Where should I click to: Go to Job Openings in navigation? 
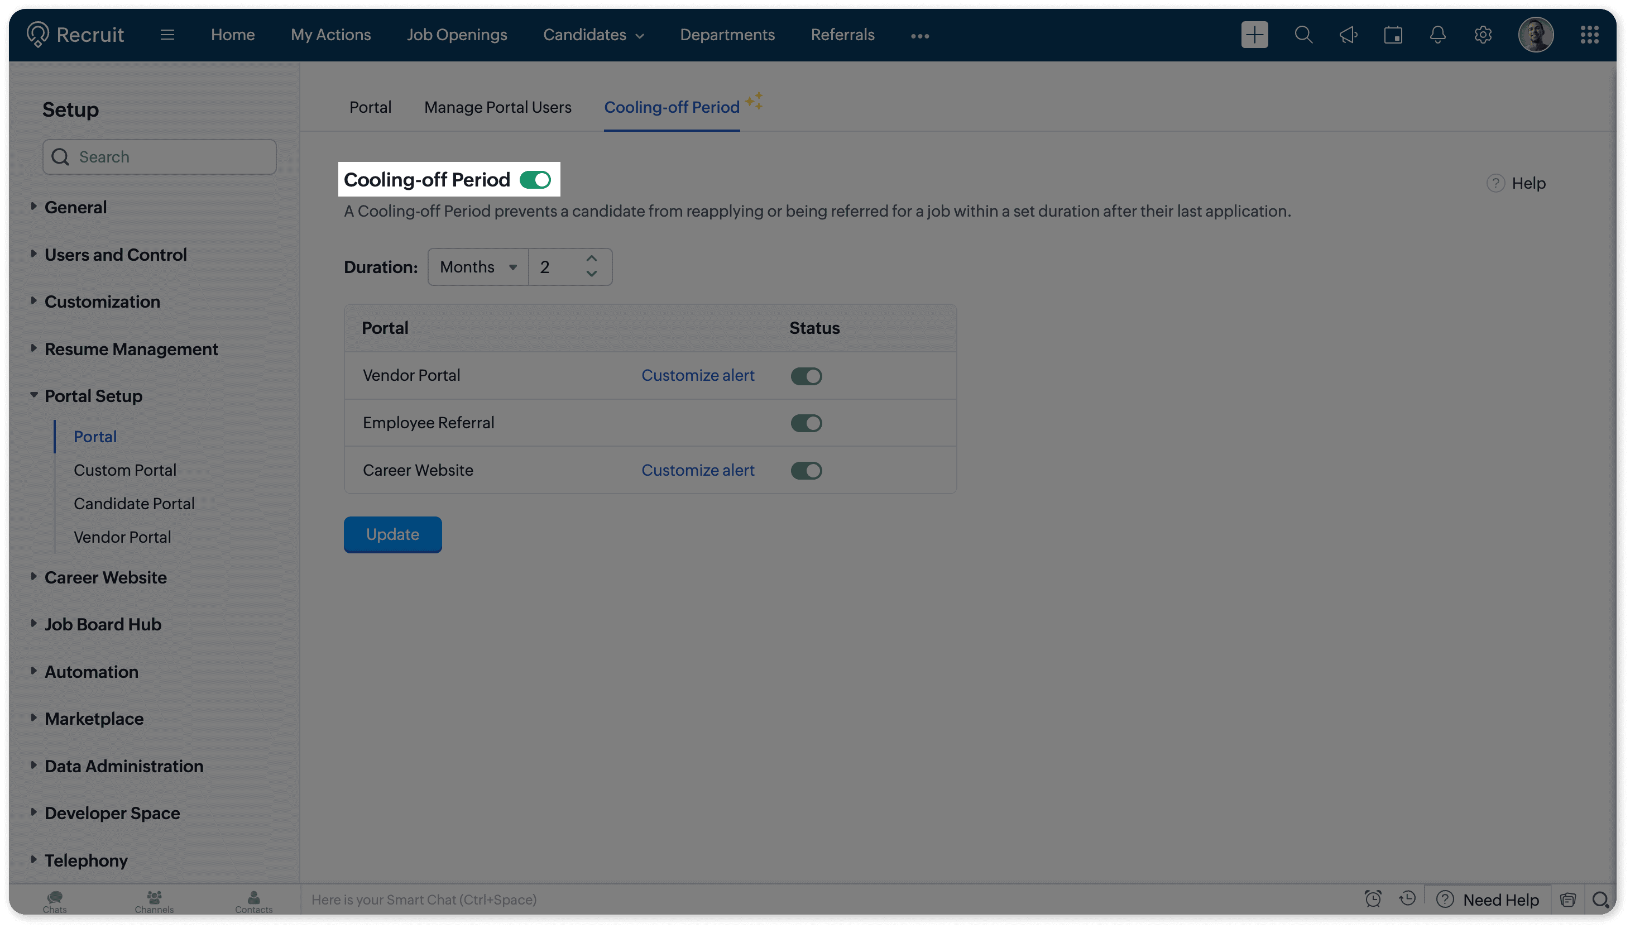tap(457, 35)
